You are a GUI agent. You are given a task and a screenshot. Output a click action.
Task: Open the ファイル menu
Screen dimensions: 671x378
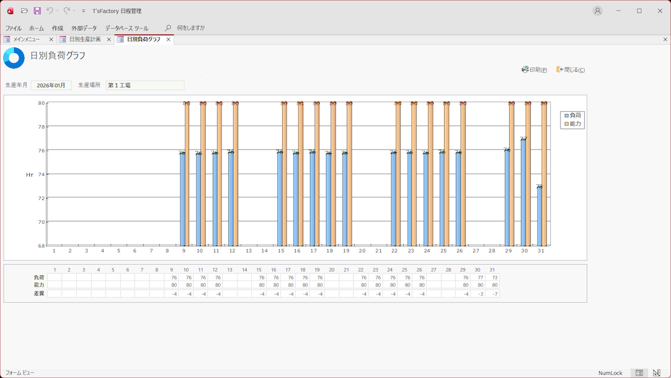point(13,28)
